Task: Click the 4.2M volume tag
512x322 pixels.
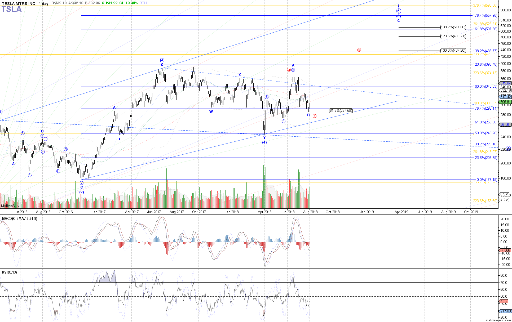Action: (x=504, y=200)
